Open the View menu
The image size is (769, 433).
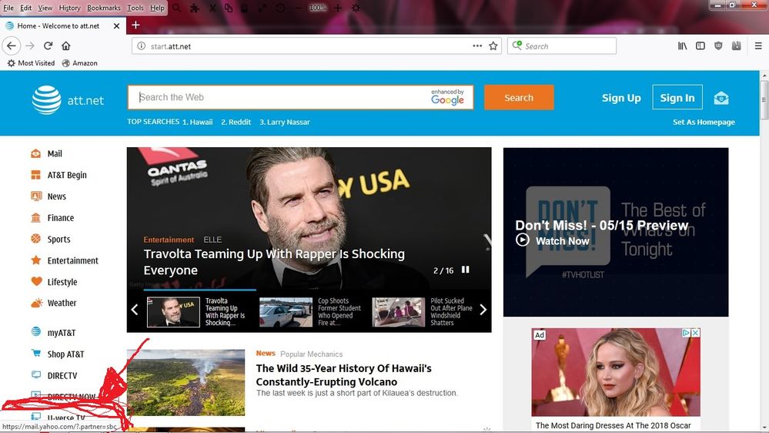[x=45, y=8]
